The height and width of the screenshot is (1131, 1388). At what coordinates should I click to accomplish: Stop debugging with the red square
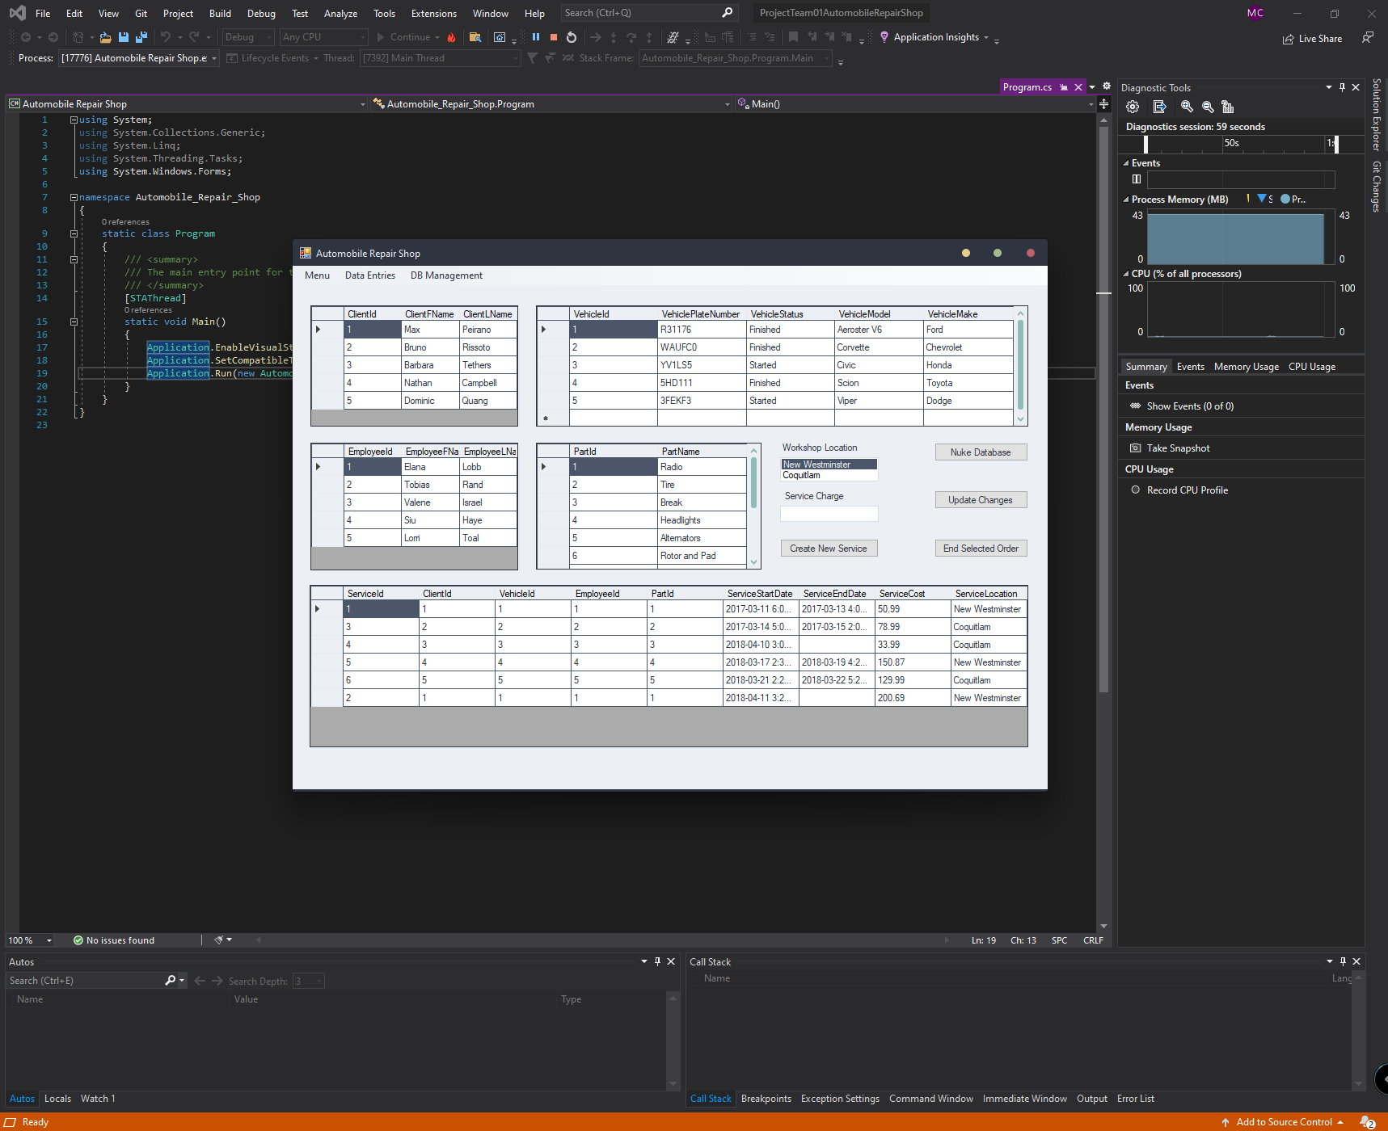pyautogui.click(x=554, y=37)
